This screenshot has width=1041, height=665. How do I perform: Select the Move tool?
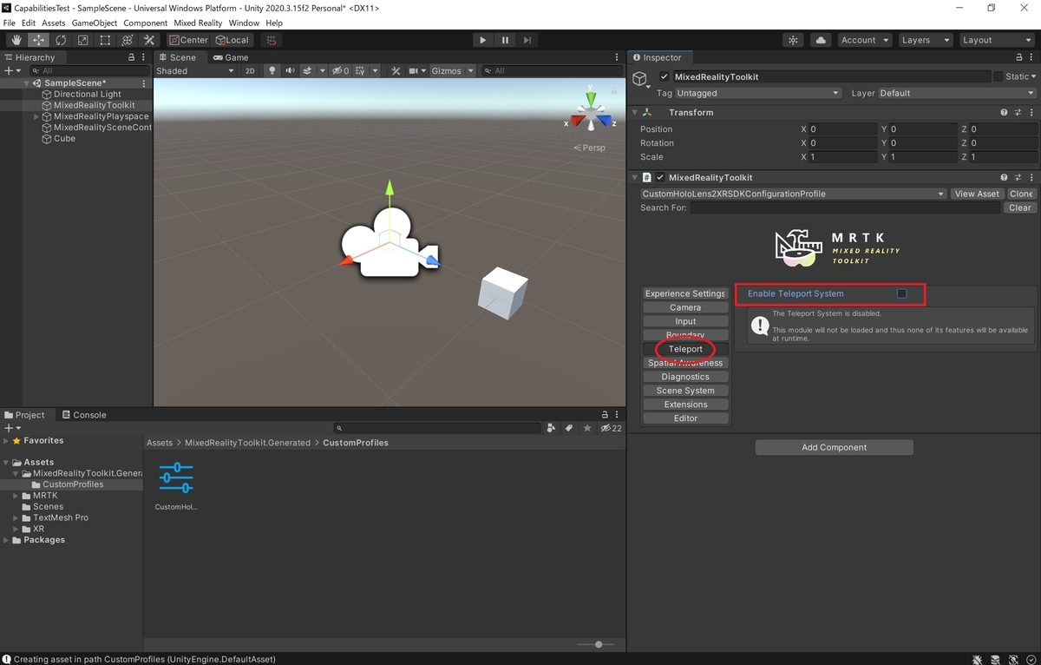coord(39,40)
